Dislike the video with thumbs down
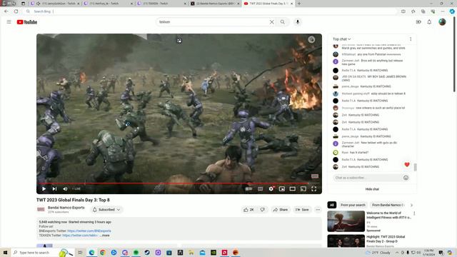This screenshot has width=457, height=257. [263, 209]
